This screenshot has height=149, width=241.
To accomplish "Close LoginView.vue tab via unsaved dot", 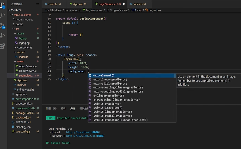I will pyautogui.click(x=124, y=4).
